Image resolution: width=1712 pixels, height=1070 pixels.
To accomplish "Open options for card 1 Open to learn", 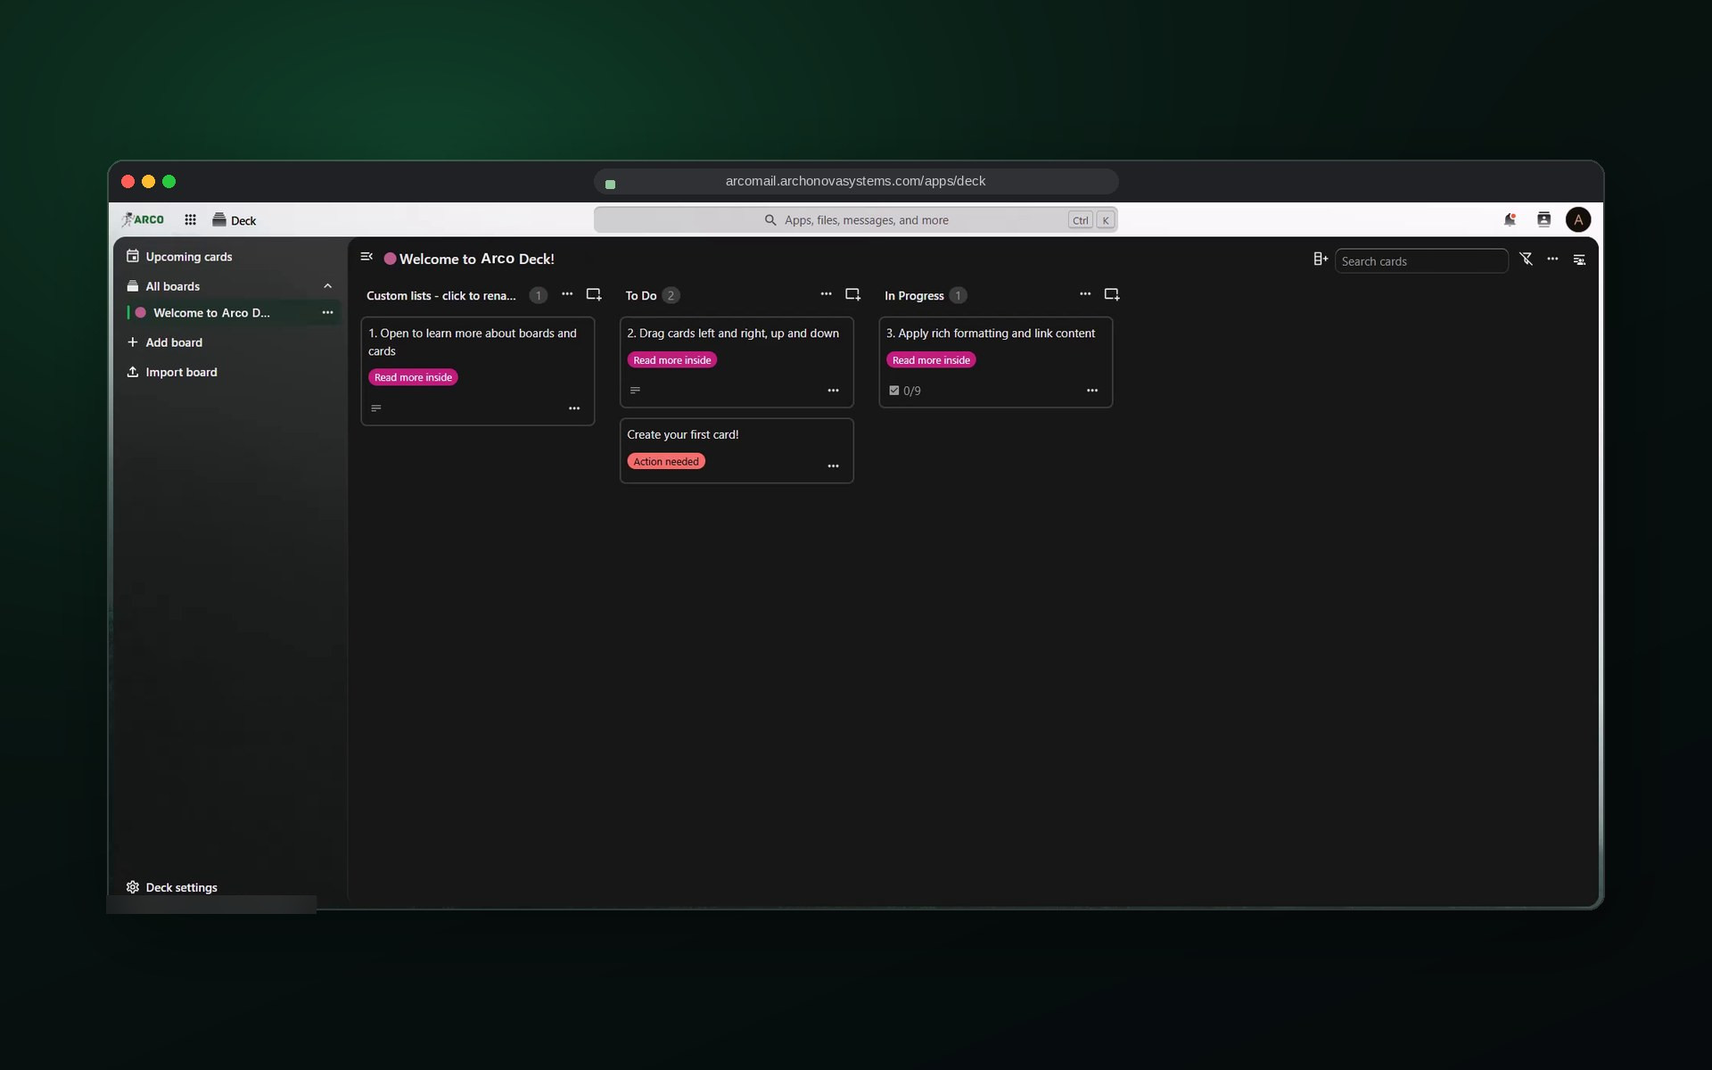I will tap(574, 408).
